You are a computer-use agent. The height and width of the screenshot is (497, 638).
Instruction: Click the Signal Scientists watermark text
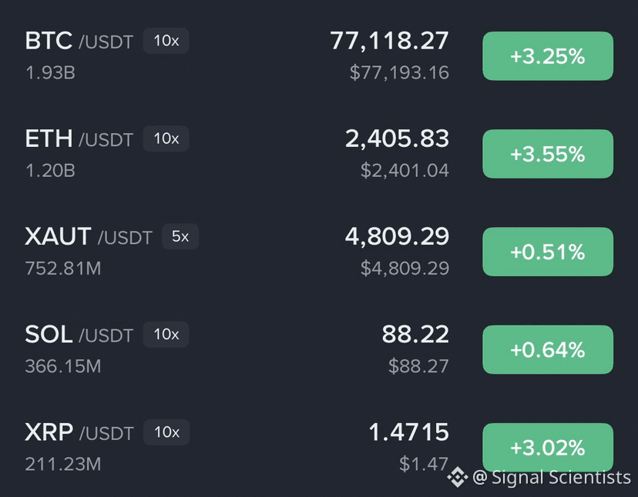(561, 478)
